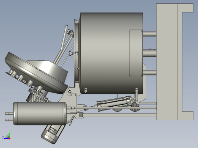Select the middle support rod between drum and frame
Viewport: 198px width, 148px height.
click(x=150, y=53)
